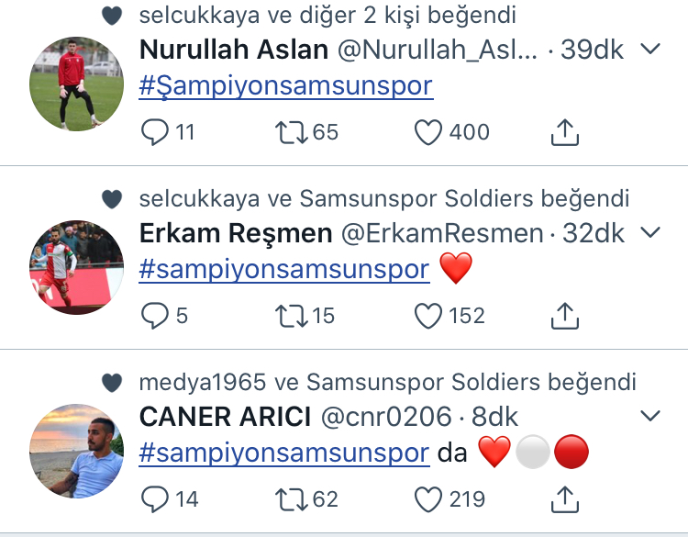Share Erkam Reşmen's tweet
Image resolution: width=688 pixels, height=537 pixels.
coord(565,315)
